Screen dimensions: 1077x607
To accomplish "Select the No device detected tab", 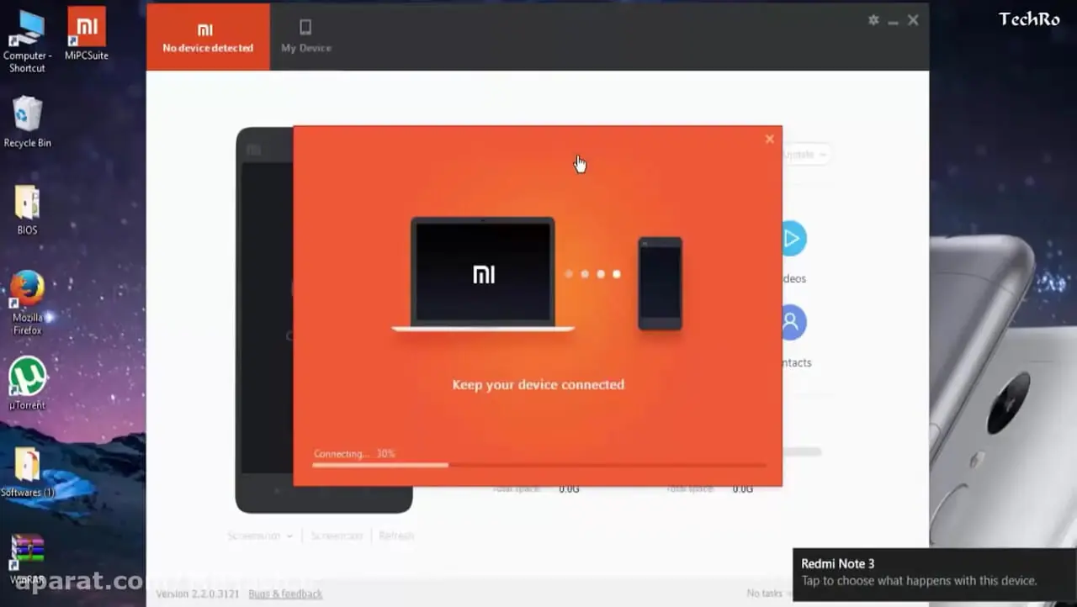I will click(208, 36).
